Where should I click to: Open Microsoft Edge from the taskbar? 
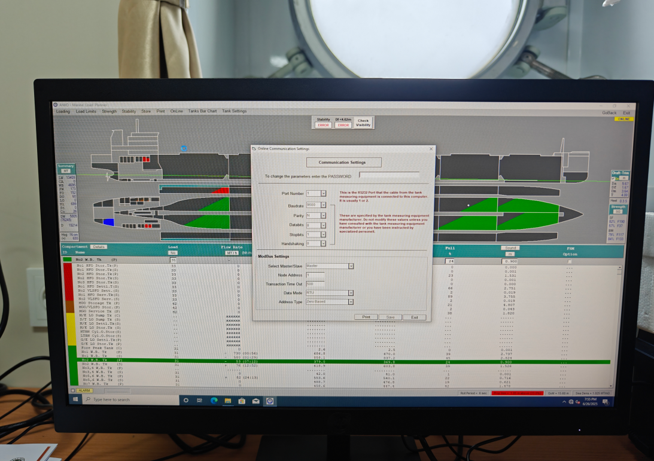[x=214, y=400]
